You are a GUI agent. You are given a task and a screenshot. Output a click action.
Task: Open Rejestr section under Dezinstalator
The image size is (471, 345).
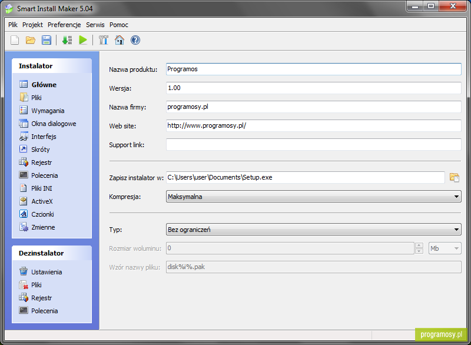(35, 298)
